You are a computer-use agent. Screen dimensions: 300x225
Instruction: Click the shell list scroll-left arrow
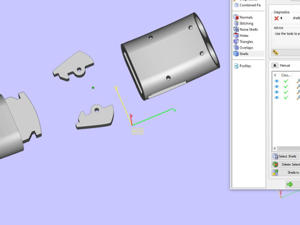coord(275,148)
